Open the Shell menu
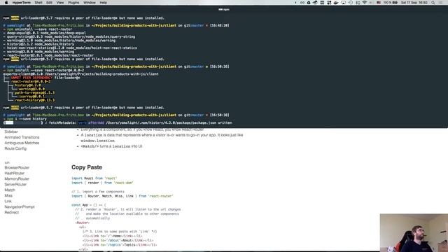The width and height of the screenshot is (448, 252). (38, 3)
